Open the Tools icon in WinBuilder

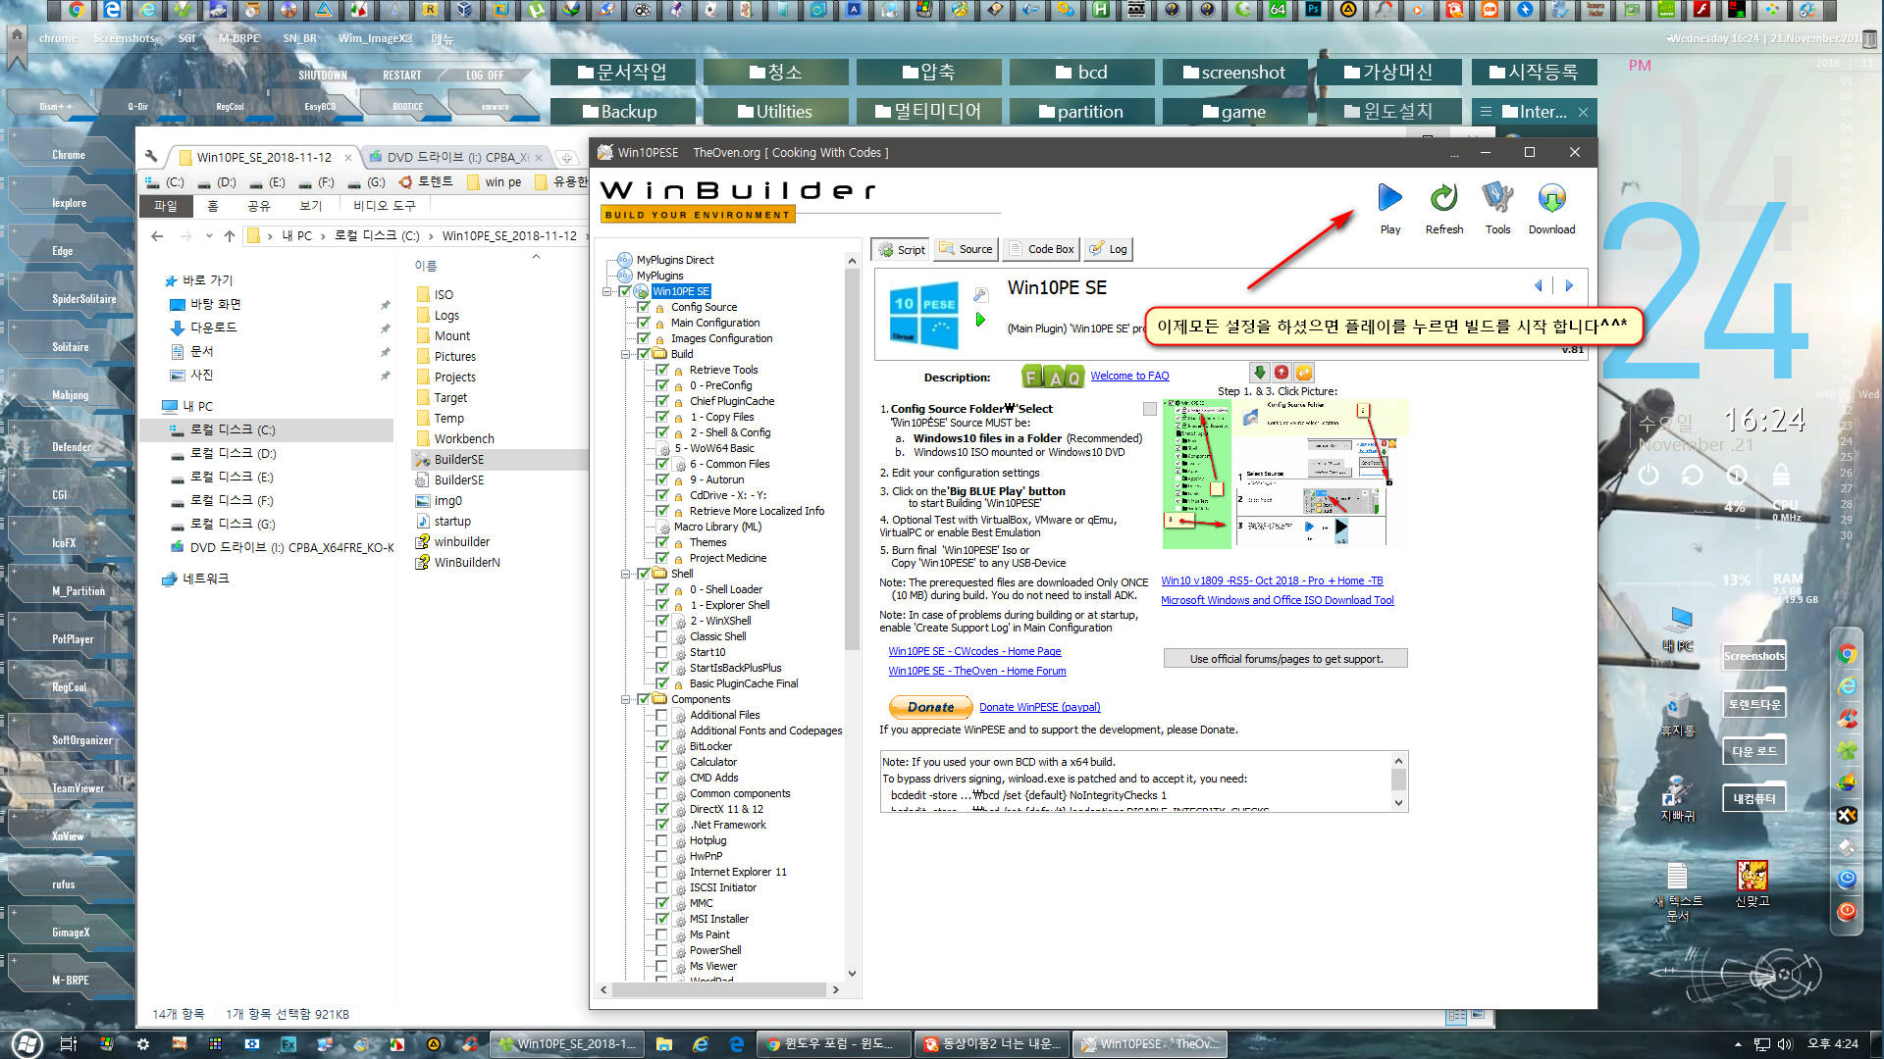1497,198
